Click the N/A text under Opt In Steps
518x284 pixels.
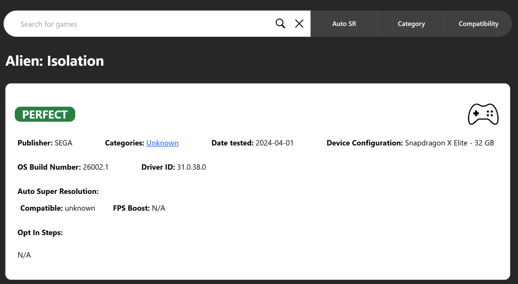(x=24, y=255)
